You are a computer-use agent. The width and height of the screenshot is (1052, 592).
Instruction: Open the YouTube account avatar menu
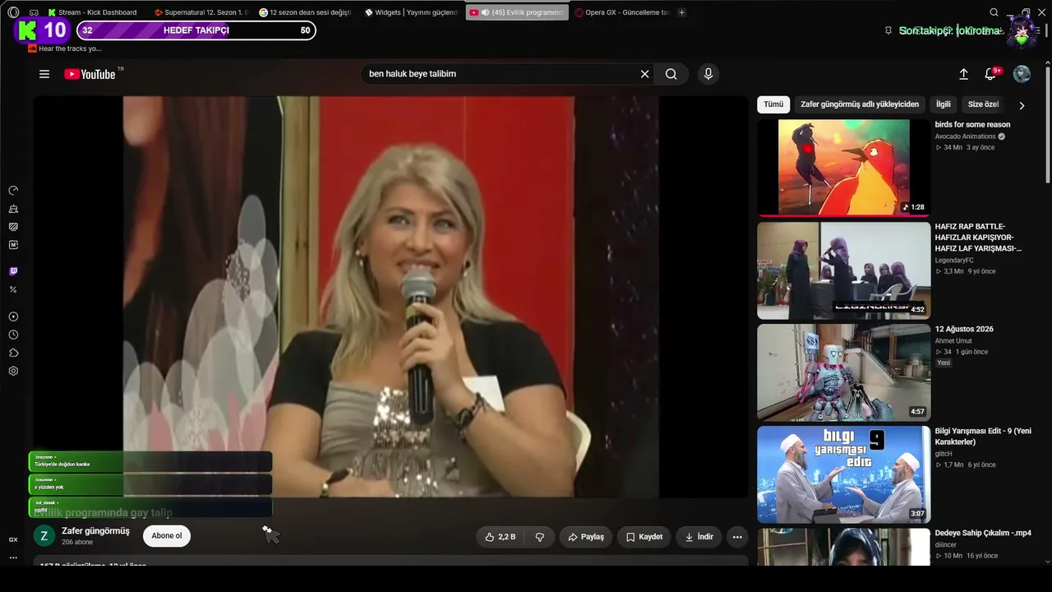tap(1022, 74)
